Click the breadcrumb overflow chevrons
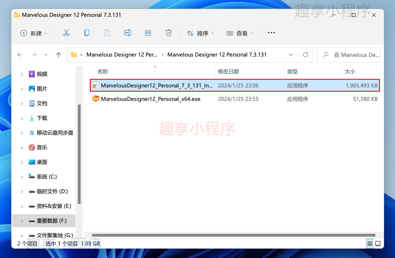Image resolution: width=395 pixels, height=258 pixels. [x=81, y=55]
